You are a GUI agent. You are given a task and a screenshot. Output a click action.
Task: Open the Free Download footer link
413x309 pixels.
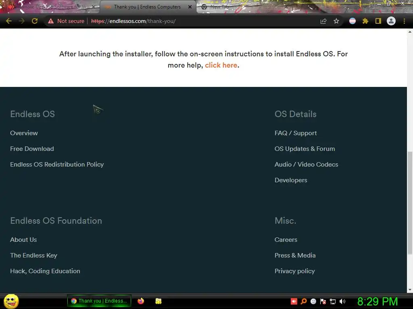(x=32, y=149)
